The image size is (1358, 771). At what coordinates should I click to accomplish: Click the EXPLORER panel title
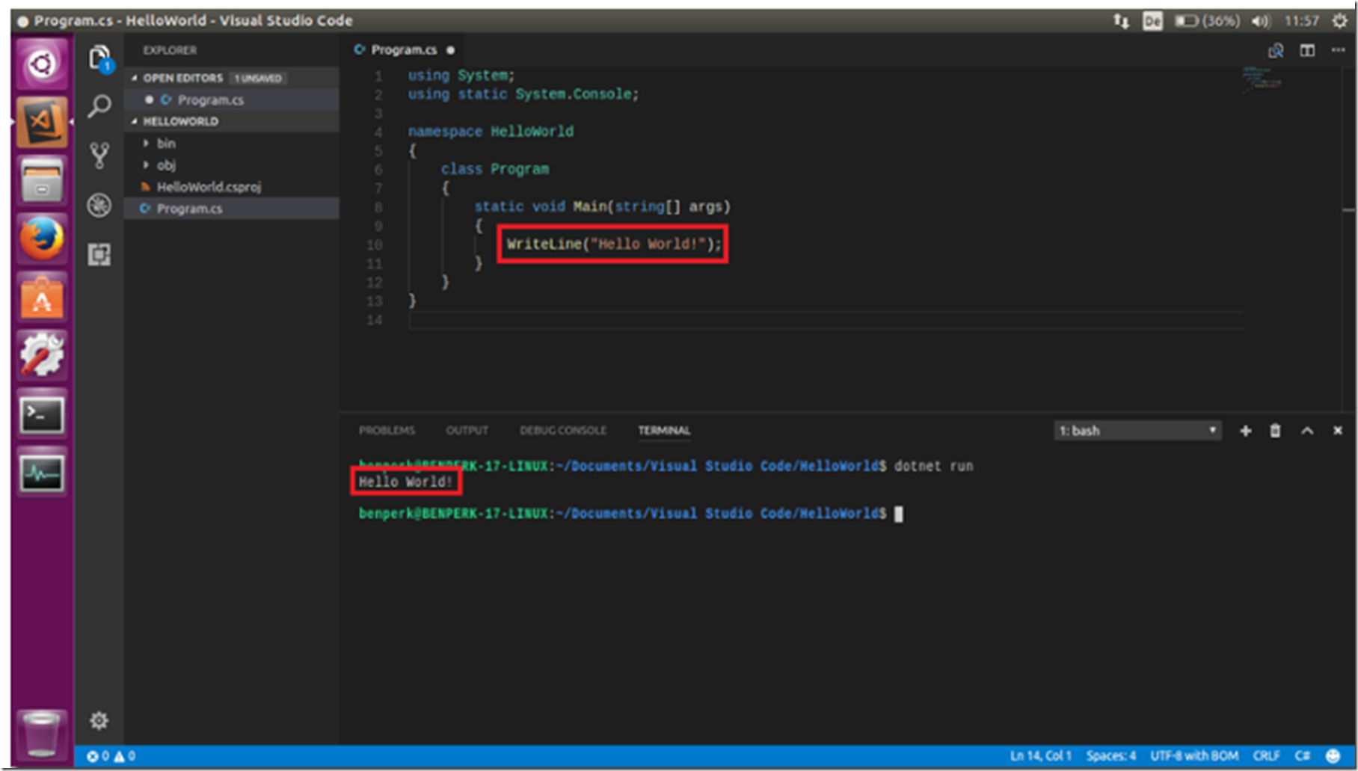[x=170, y=50]
